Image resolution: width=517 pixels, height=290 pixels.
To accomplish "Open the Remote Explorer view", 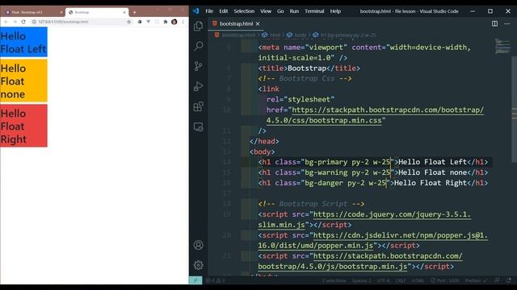I will [199, 127].
